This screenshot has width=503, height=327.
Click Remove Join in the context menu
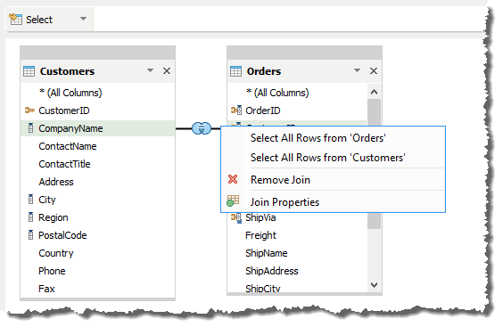pos(280,180)
